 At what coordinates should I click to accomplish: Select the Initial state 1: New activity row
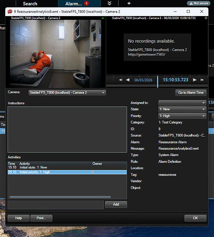[x=67, y=167]
